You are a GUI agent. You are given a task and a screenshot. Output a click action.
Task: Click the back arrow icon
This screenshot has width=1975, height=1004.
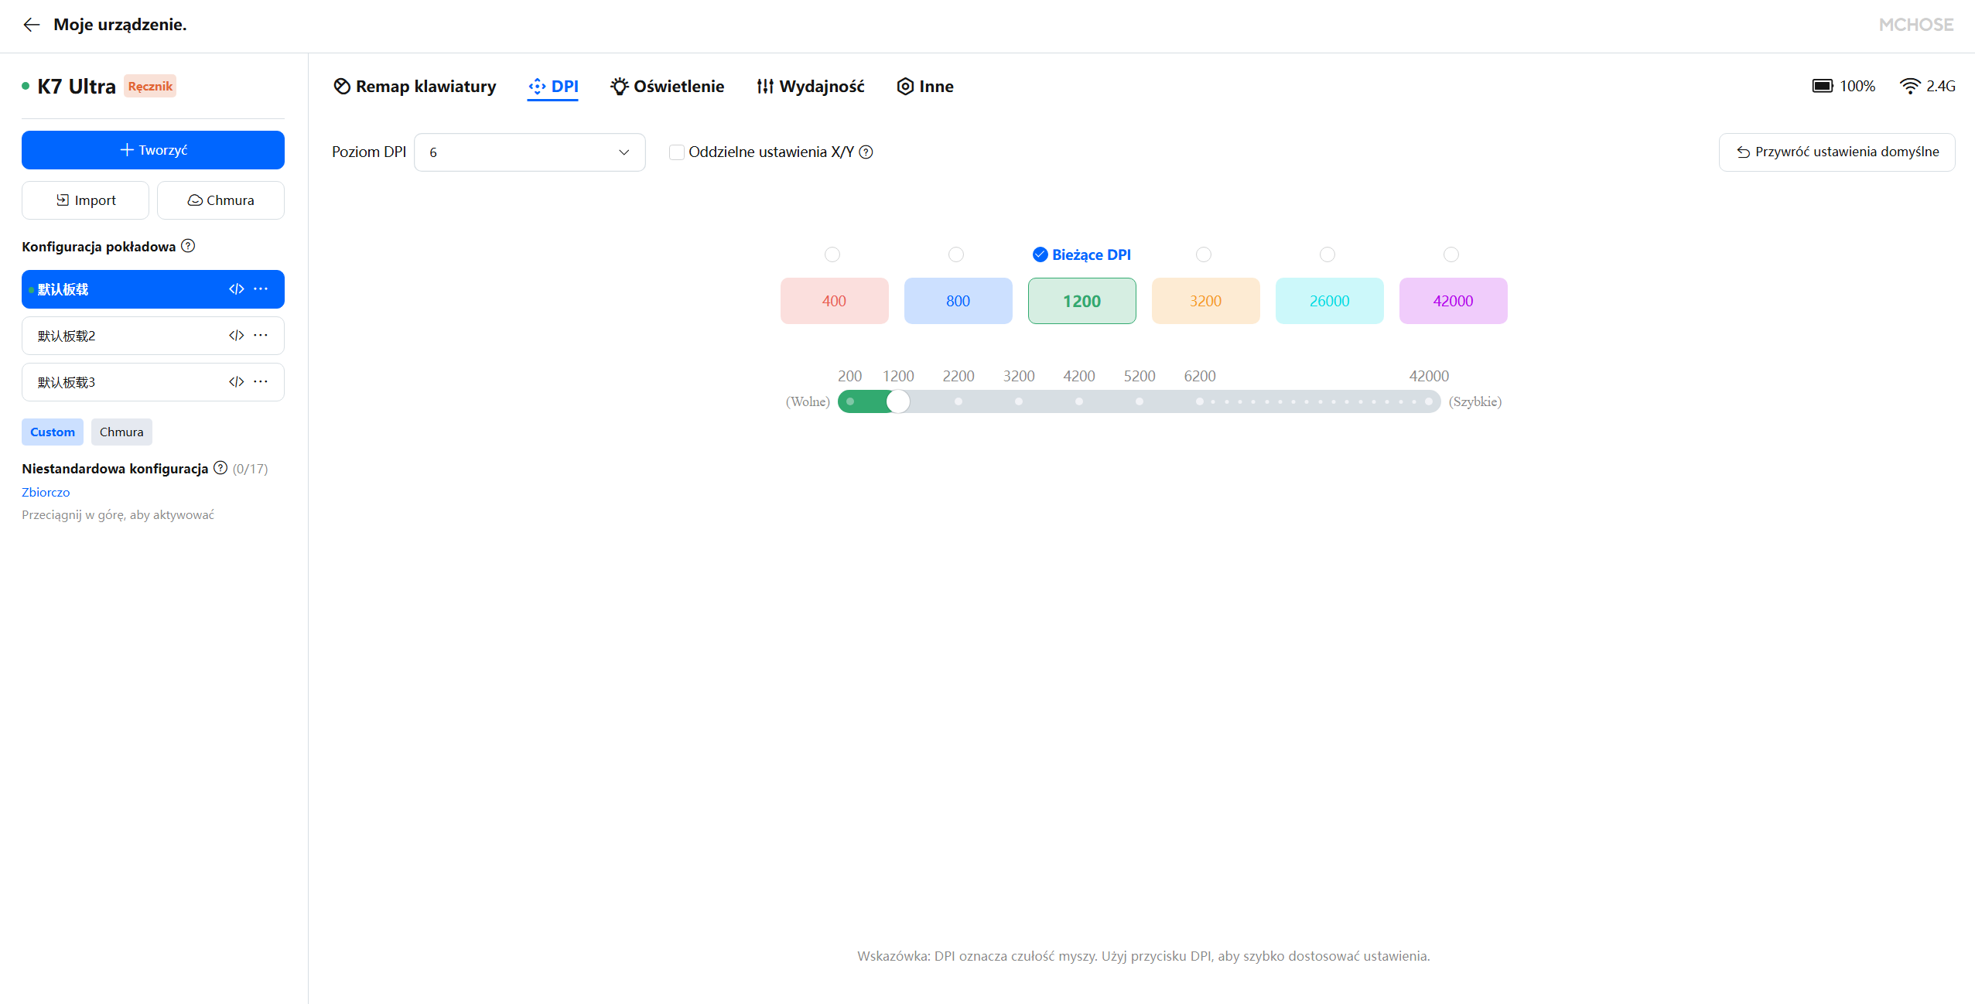point(31,25)
